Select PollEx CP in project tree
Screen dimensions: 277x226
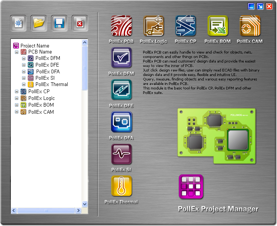pos(39,91)
